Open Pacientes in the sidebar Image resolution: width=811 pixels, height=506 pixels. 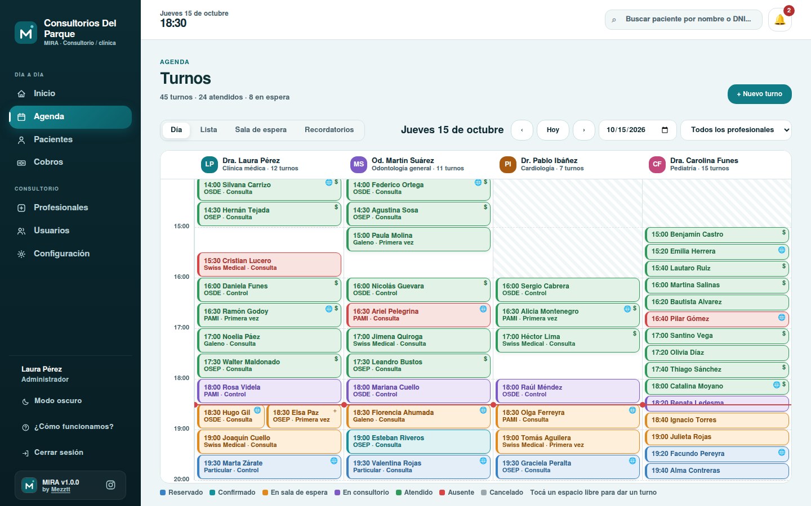70,139
